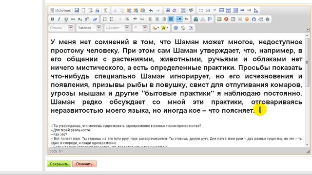The image size is (312, 175).
Task: Select the h1 element path item
Action: [x=61, y=151]
